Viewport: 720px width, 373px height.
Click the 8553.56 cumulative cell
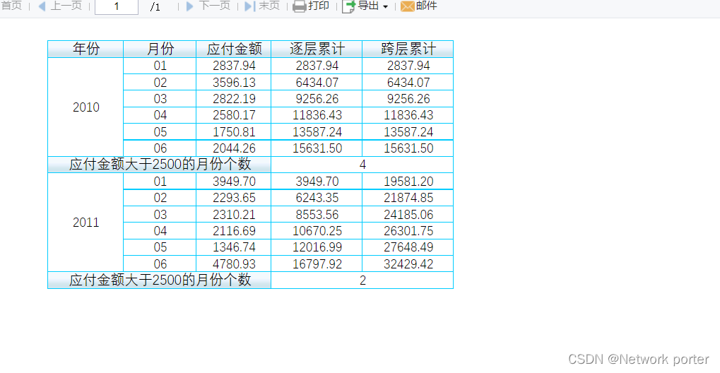317,215
